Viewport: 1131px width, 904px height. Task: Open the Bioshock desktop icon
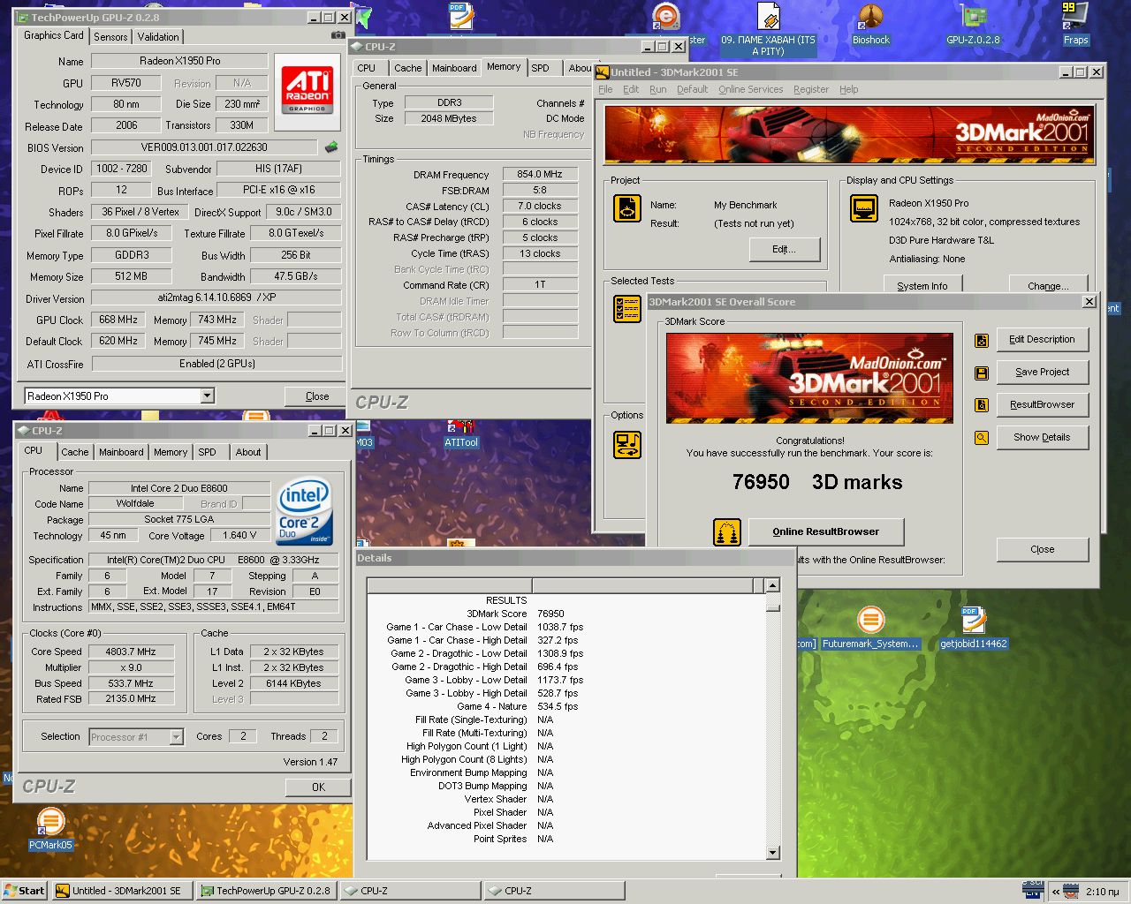(870, 23)
